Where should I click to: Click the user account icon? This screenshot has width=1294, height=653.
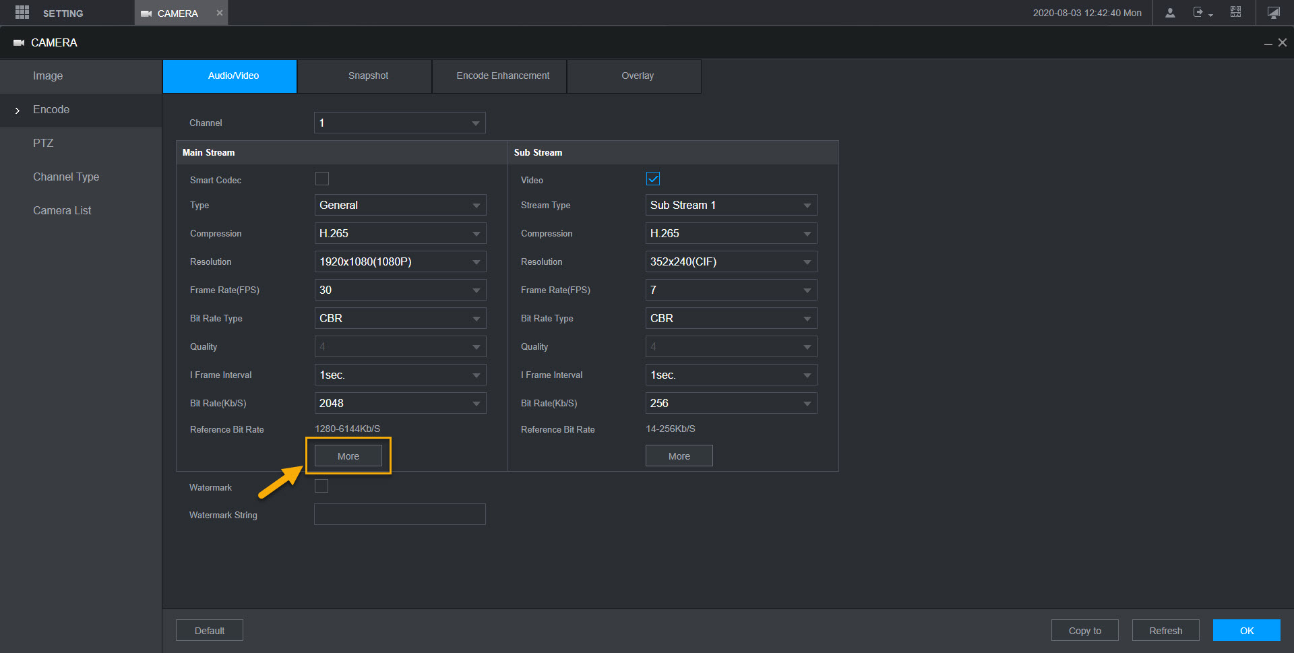click(x=1170, y=13)
